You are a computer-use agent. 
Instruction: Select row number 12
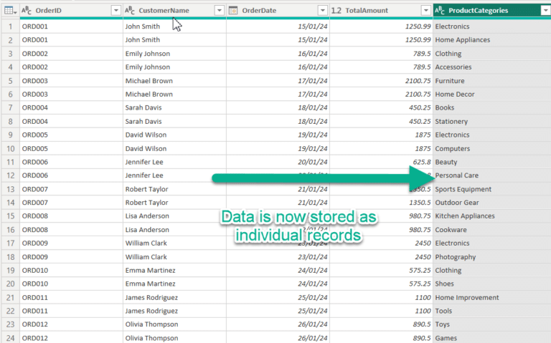tap(10, 175)
